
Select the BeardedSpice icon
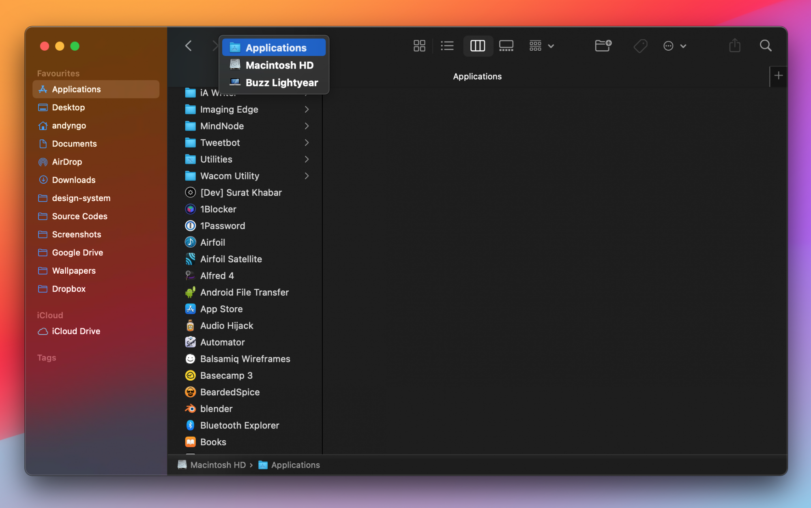coord(190,392)
